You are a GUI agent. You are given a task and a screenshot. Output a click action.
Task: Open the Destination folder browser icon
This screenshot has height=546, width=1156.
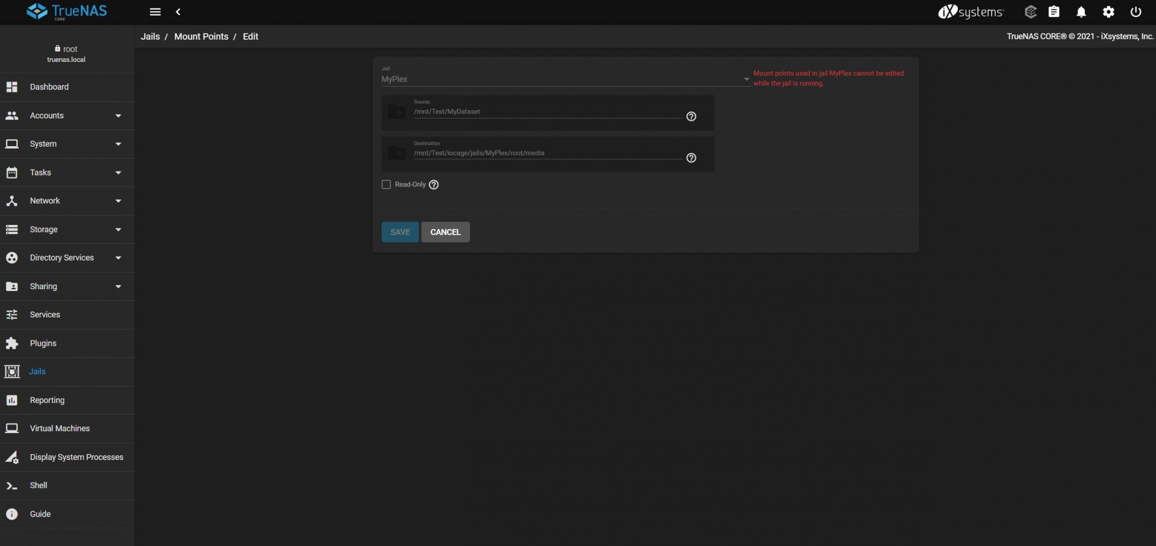(x=397, y=153)
